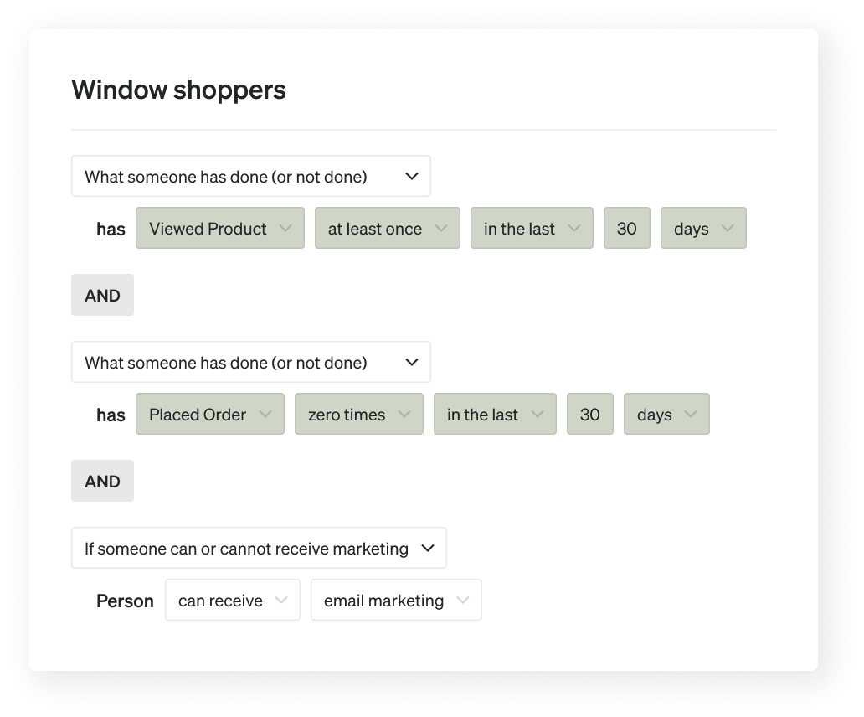Open days unit dropdown in Viewed Product row

pos(702,230)
